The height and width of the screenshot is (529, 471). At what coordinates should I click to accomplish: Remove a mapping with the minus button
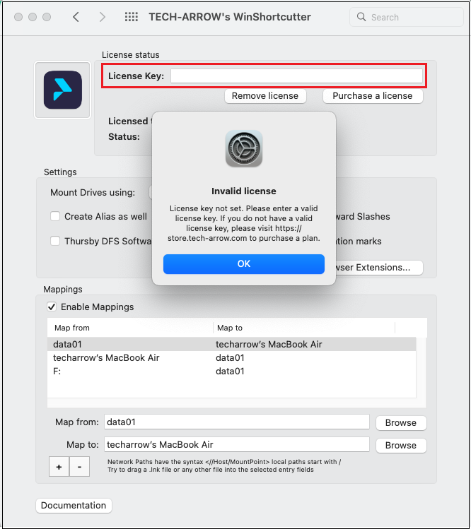pos(79,467)
